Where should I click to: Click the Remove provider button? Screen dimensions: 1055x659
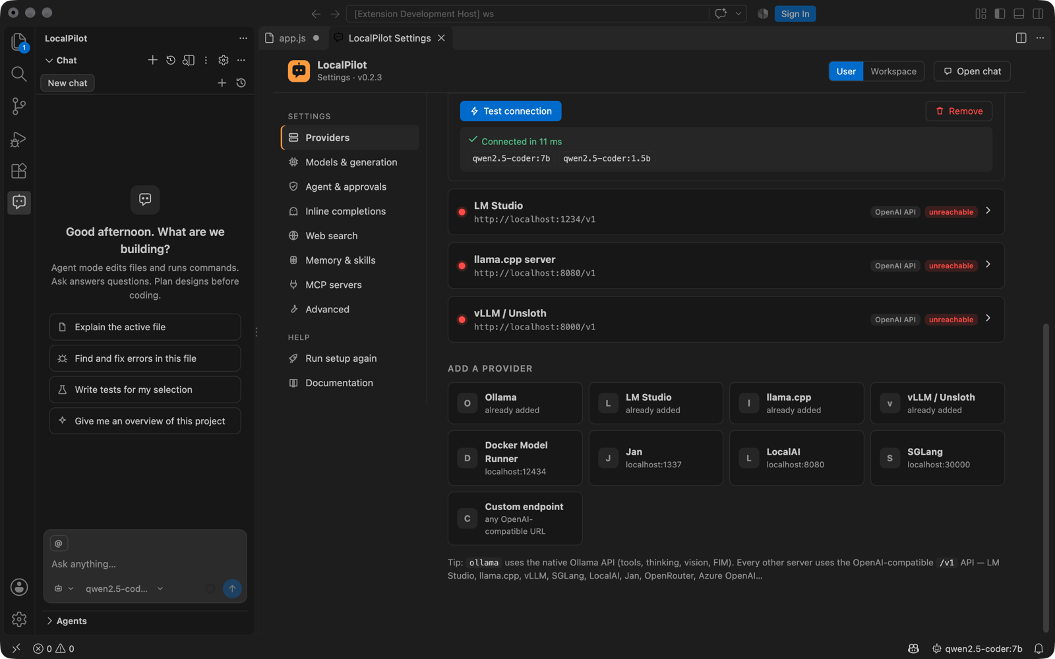(x=959, y=111)
